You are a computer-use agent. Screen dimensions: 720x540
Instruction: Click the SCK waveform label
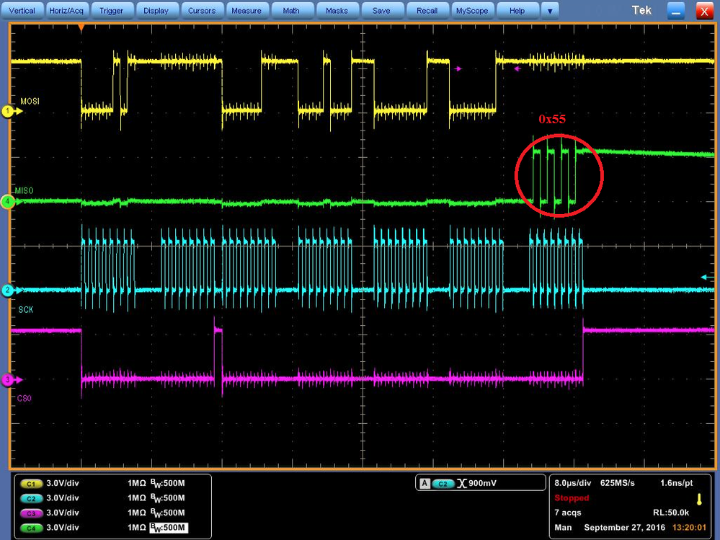point(26,309)
